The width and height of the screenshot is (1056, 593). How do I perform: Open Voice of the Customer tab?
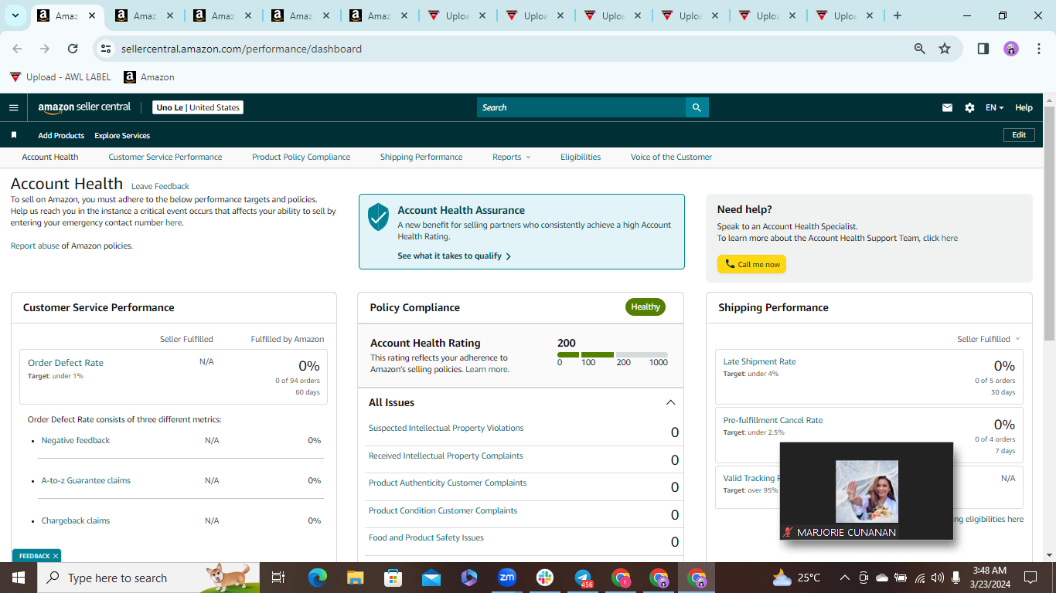671,157
